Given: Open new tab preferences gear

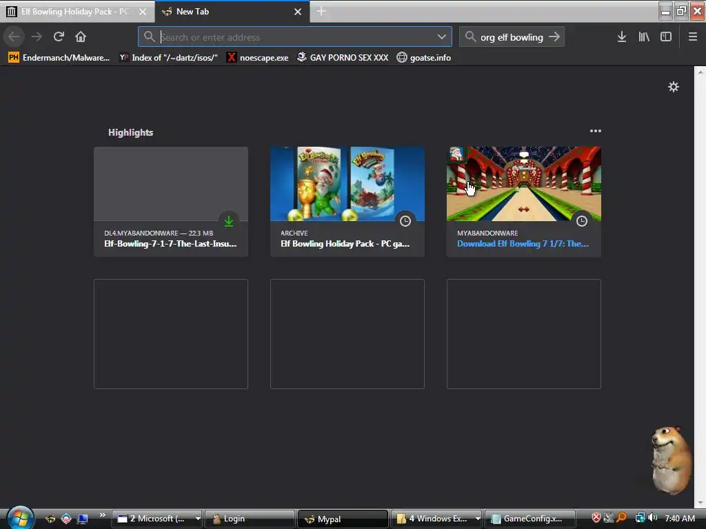Looking at the screenshot, I should [x=673, y=87].
